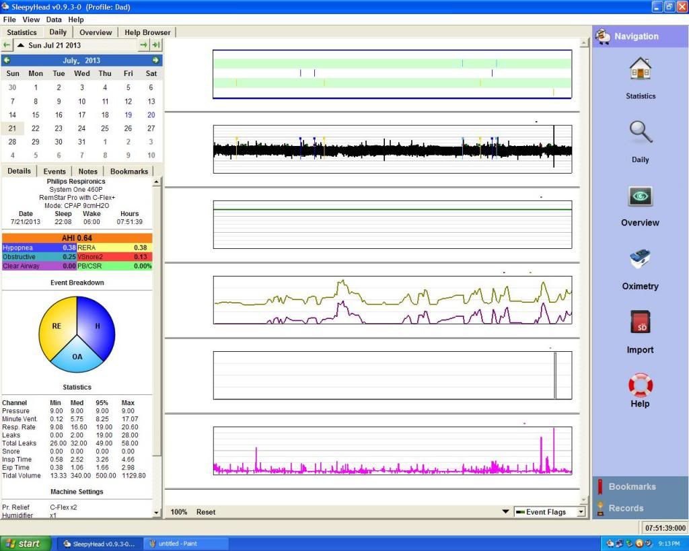Image resolution: width=689 pixels, height=551 pixels.
Task: Switch to SleepyHead in the taskbar
Action: [100, 544]
